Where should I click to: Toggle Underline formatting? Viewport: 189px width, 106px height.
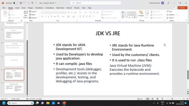[x=48, y=16]
